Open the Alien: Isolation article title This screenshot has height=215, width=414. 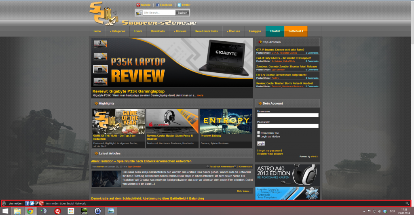tap(141, 161)
